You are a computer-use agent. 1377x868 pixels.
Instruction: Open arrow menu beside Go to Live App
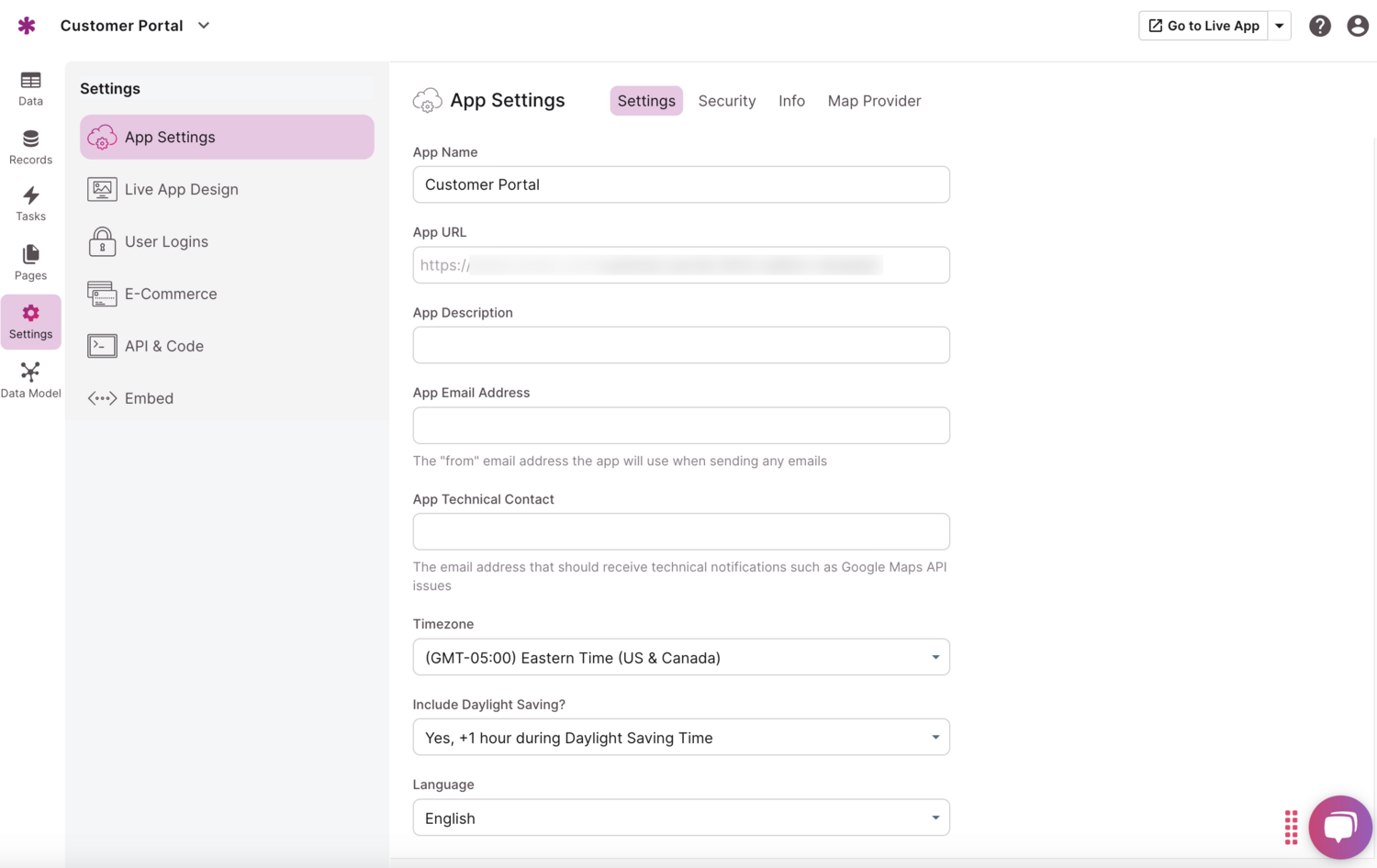[x=1280, y=26]
